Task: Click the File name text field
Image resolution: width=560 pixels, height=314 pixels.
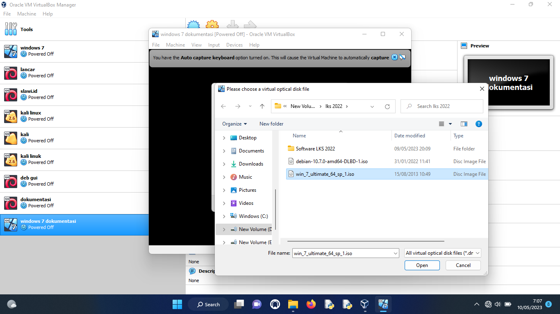Action: (x=342, y=253)
